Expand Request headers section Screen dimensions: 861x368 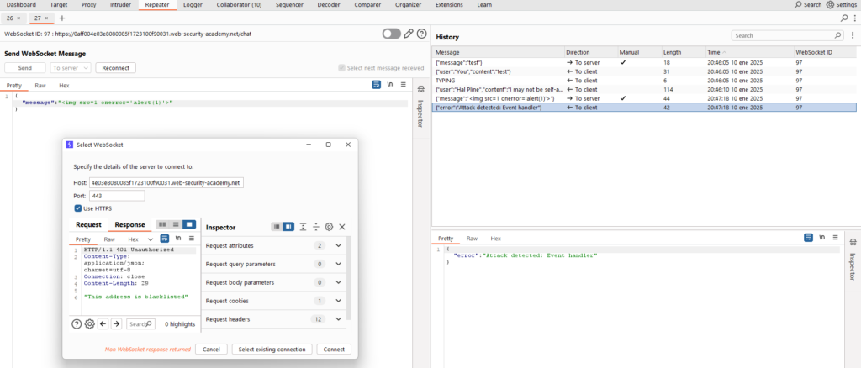(338, 319)
